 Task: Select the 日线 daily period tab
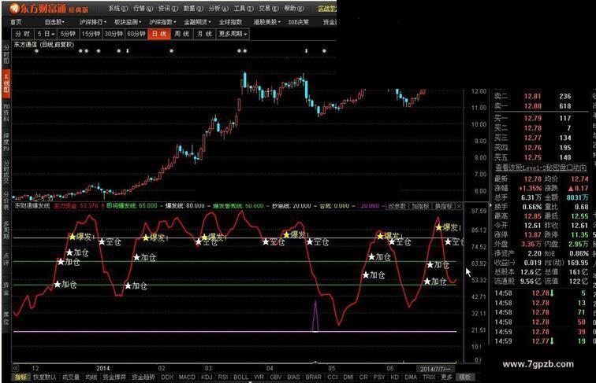pyautogui.click(x=159, y=34)
